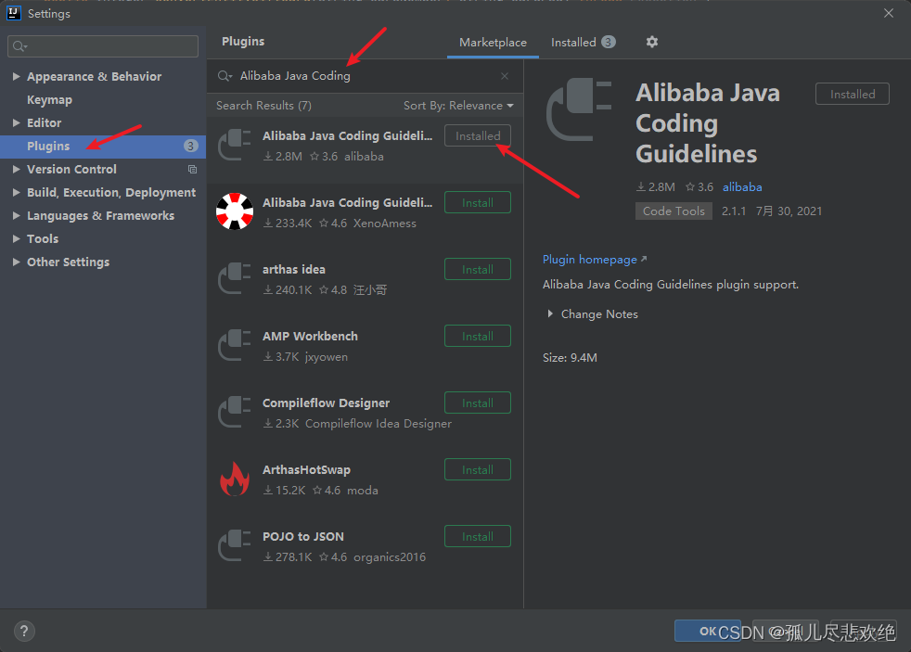Click the Version Control project-level copy icon
This screenshot has height=652, width=911.
pyautogui.click(x=192, y=170)
